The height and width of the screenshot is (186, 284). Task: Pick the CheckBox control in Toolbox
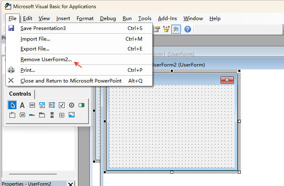point(62,105)
